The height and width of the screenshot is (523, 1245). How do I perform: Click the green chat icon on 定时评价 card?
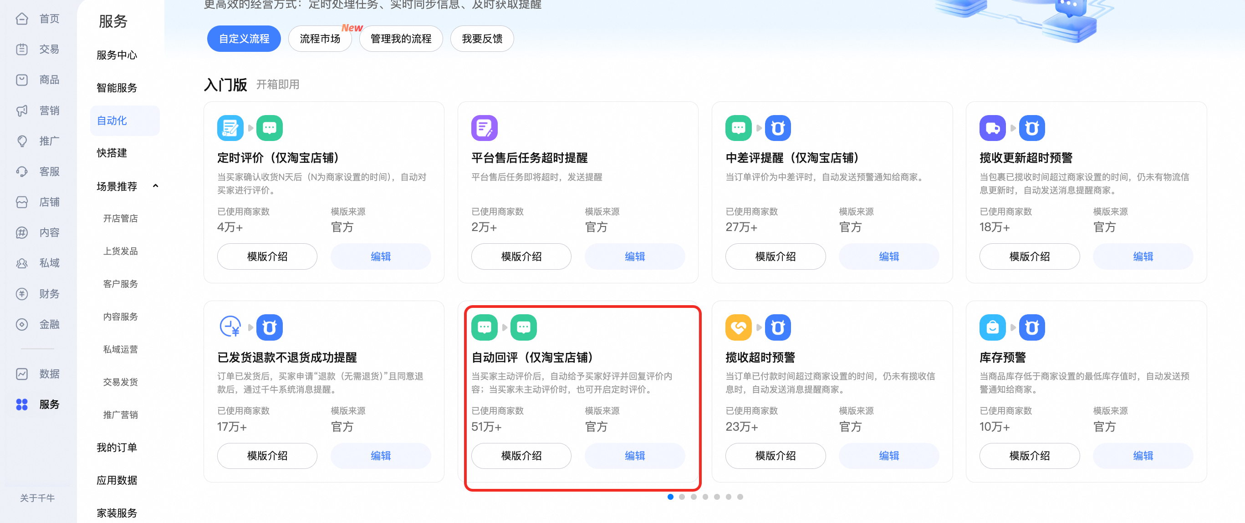tap(269, 128)
